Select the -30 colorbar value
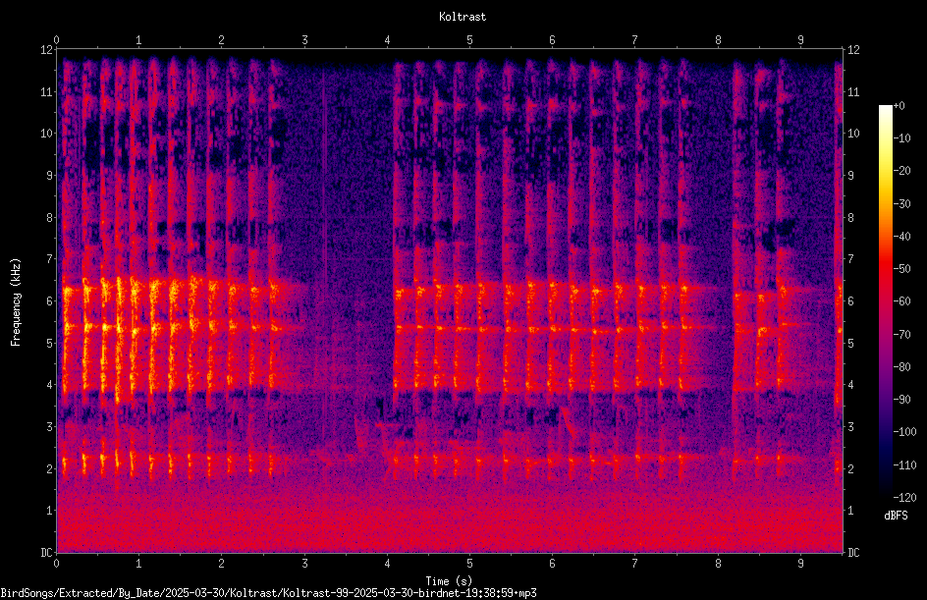 tap(901, 204)
